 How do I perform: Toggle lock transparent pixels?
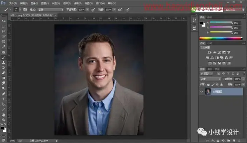click(x=208, y=85)
